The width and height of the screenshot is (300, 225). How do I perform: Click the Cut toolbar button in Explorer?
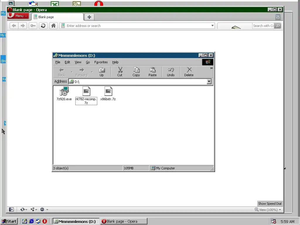tap(120, 72)
